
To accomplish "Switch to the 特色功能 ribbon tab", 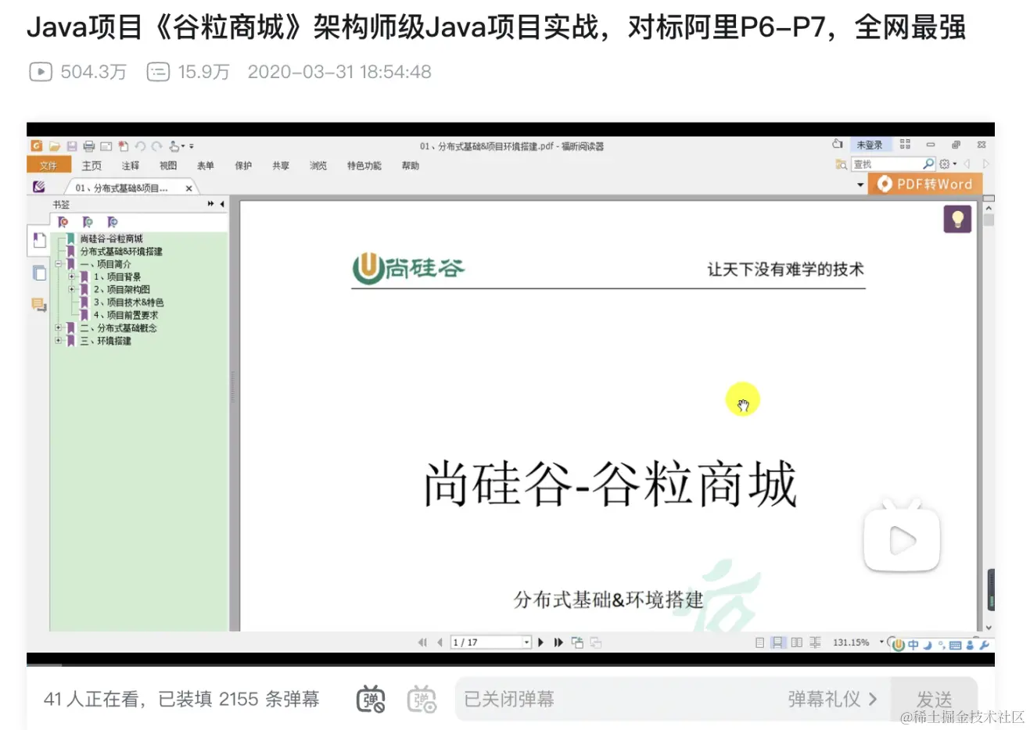I will click(x=364, y=166).
